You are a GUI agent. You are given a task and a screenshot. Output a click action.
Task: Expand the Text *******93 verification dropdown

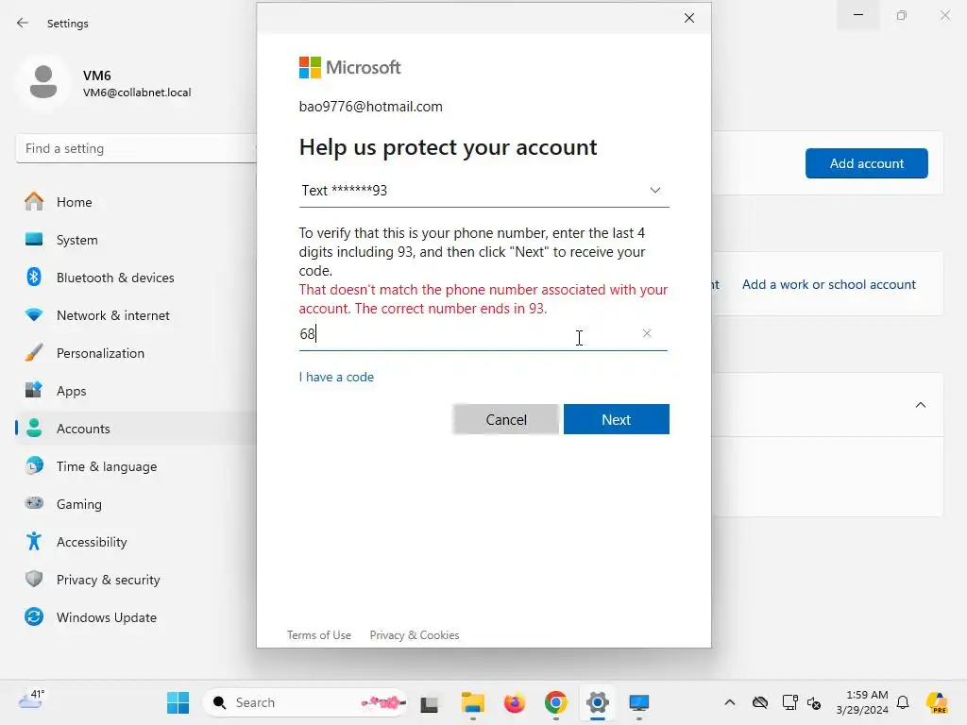[x=483, y=191]
